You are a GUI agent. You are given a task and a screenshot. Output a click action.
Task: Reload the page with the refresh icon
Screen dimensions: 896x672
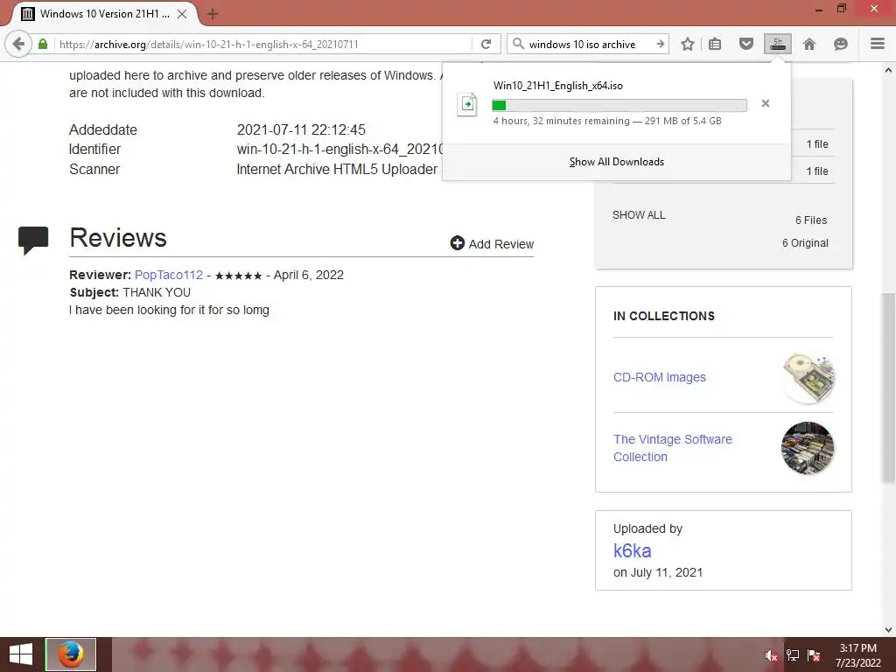tap(486, 44)
